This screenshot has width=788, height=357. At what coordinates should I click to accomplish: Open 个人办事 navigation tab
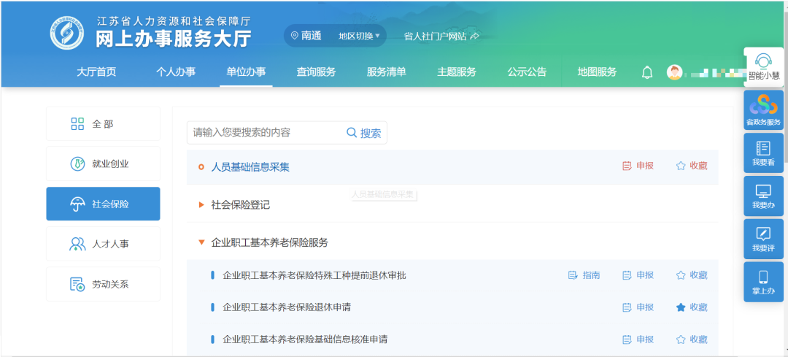click(x=176, y=72)
